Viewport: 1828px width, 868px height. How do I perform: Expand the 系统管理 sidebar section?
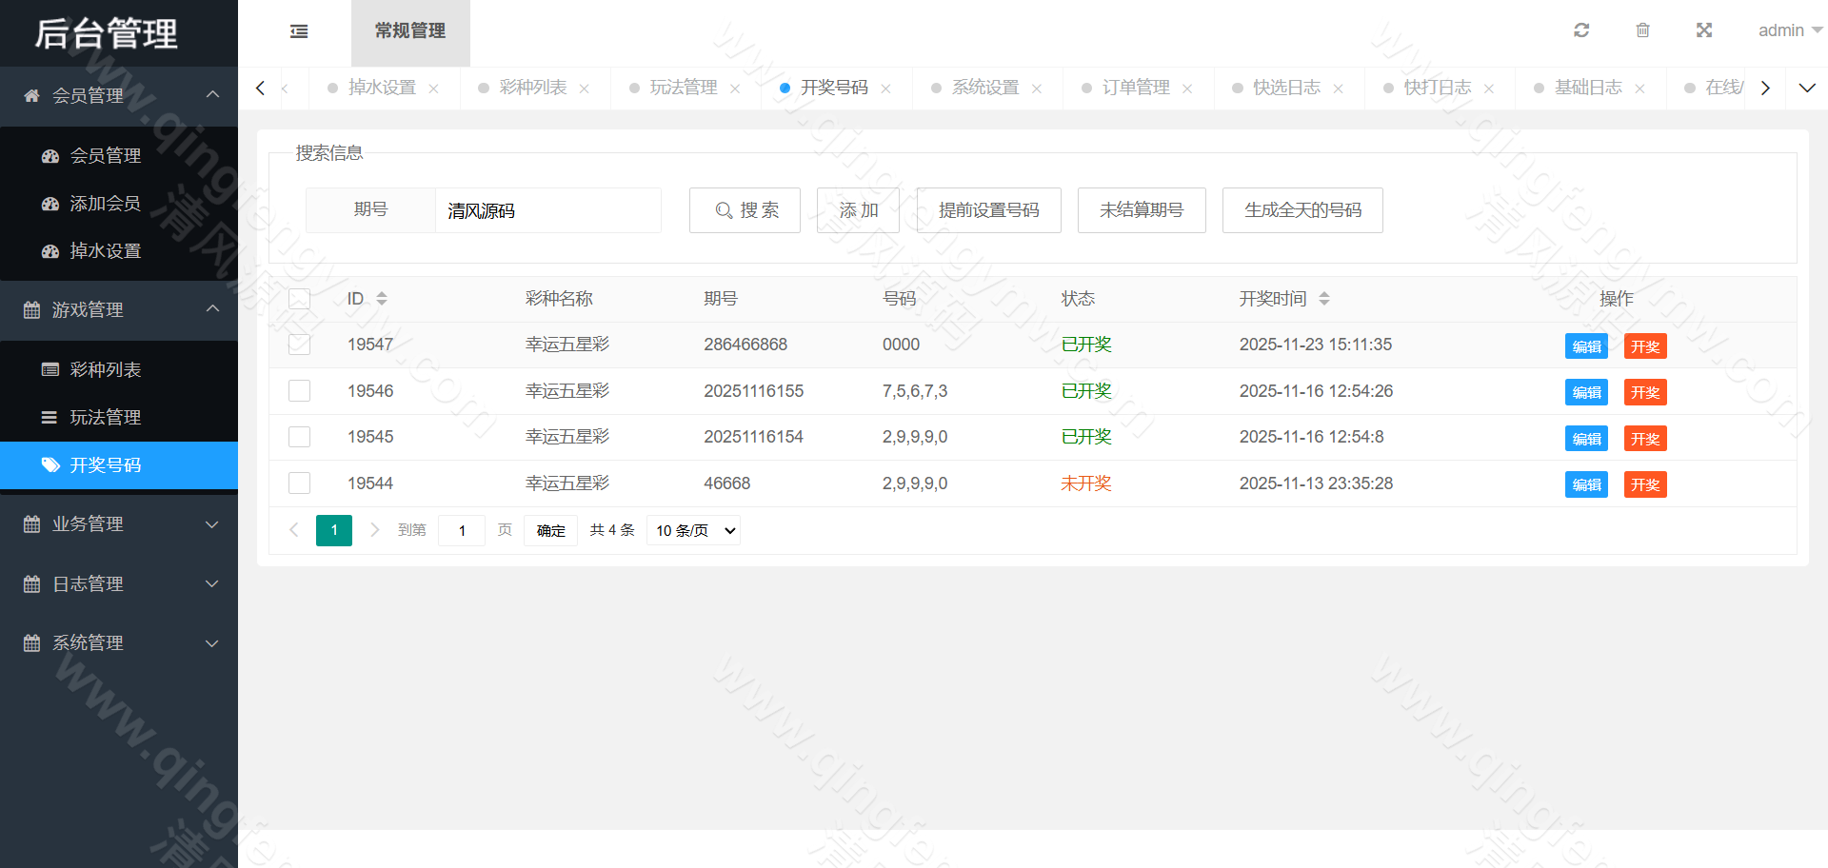119,642
